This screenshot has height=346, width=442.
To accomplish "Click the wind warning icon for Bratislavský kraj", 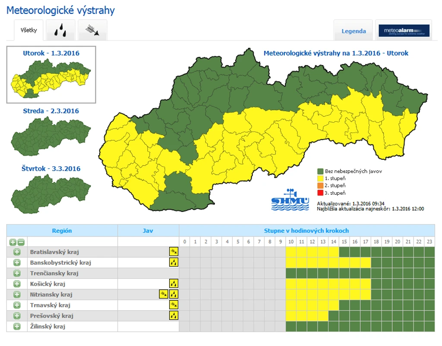I will [174, 252].
